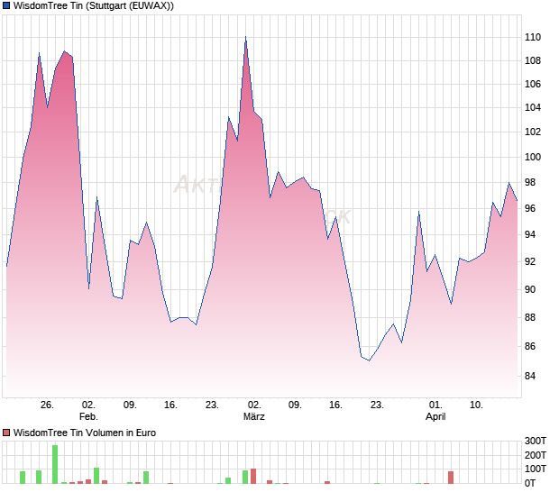
Task: Click the 0T label on volume axis
Action: (x=530, y=483)
